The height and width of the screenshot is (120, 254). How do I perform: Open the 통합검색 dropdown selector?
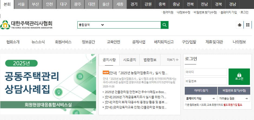(91, 25)
